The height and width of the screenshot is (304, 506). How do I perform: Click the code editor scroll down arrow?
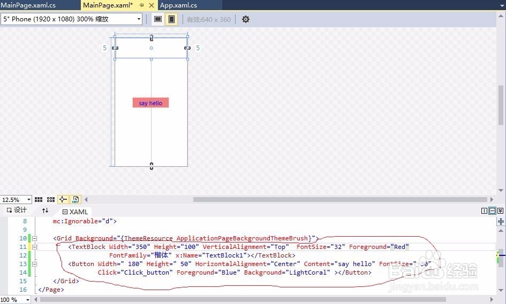click(x=501, y=290)
